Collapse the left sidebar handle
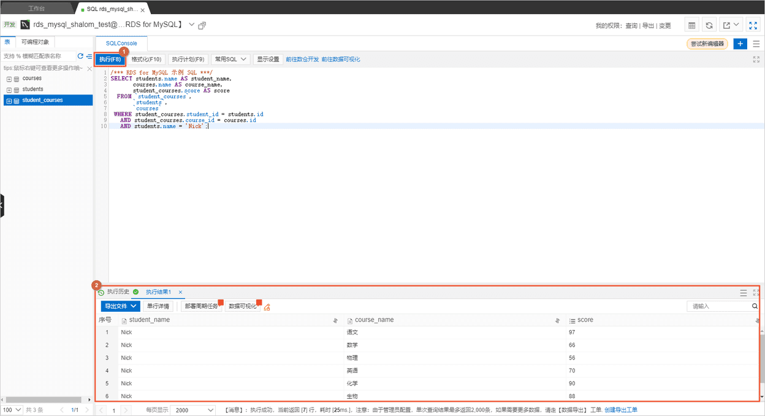Screen dimensions: 765x416 click(2, 205)
